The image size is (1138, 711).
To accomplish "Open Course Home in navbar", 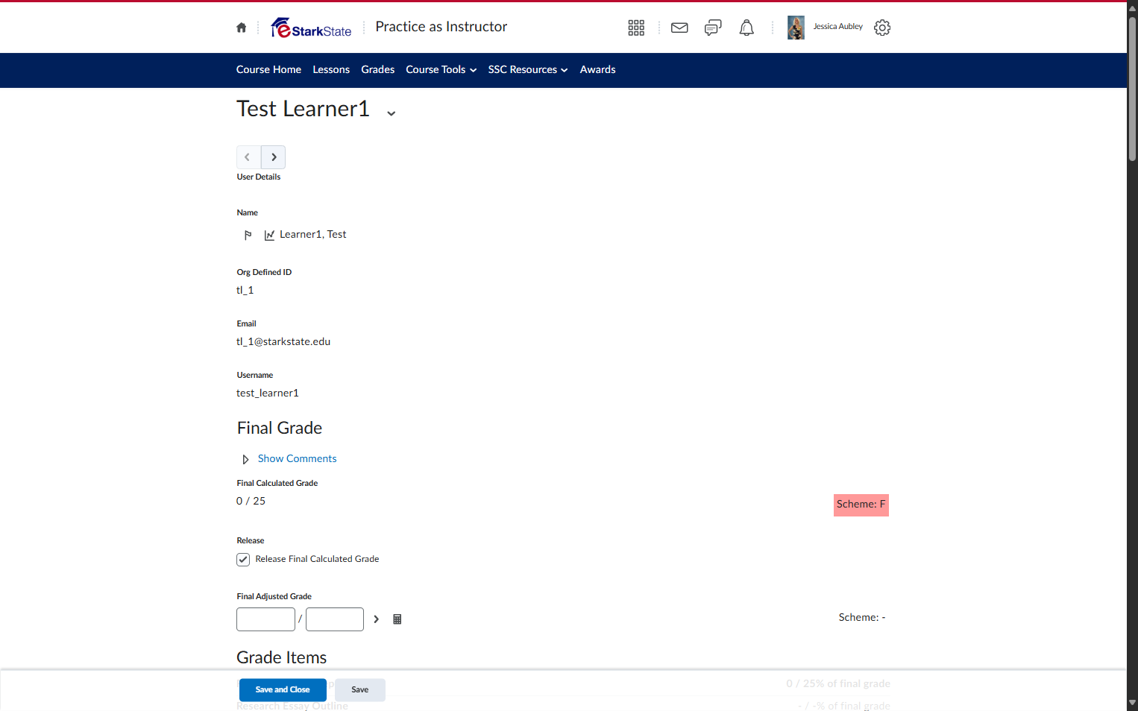I will point(268,70).
